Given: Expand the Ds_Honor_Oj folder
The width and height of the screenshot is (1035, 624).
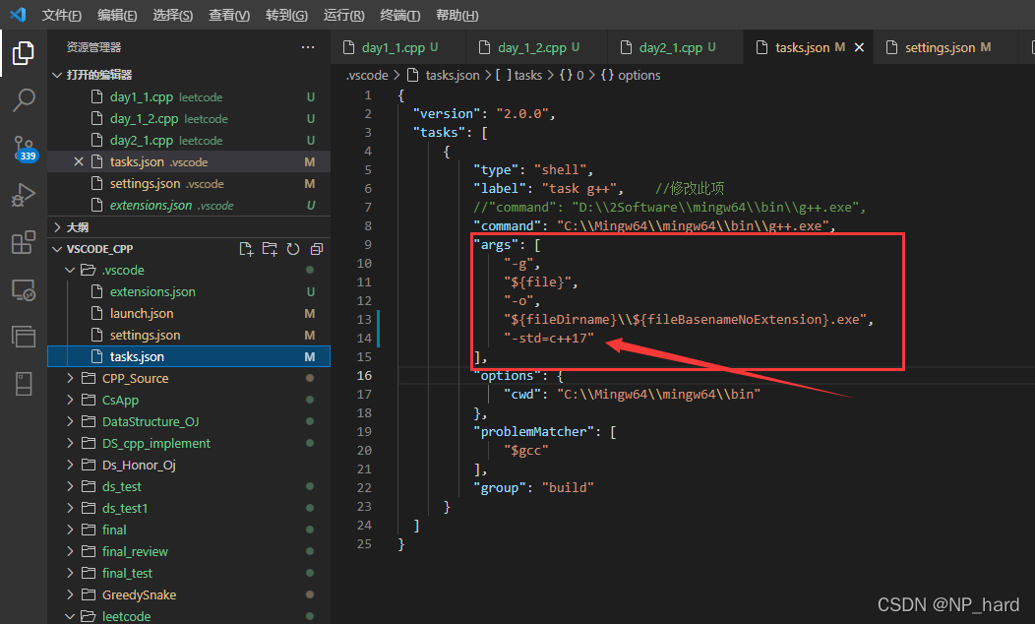Looking at the screenshot, I should (70, 465).
